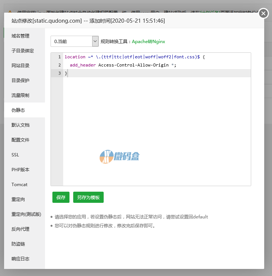Open the 域名管理 tab
The height and width of the screenshot is (276, 272).
click(x=25, y=36)
